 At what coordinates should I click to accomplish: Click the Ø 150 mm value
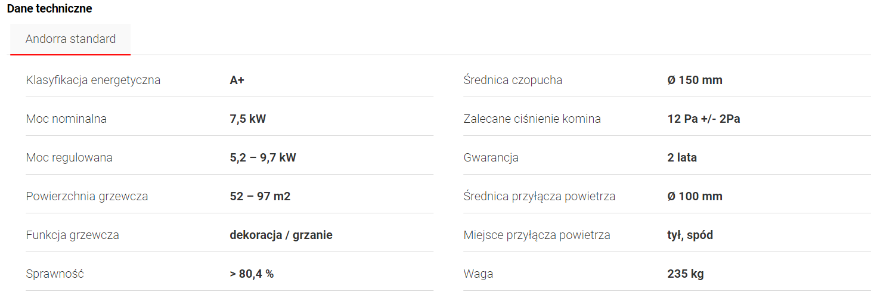tap(695, 80)
